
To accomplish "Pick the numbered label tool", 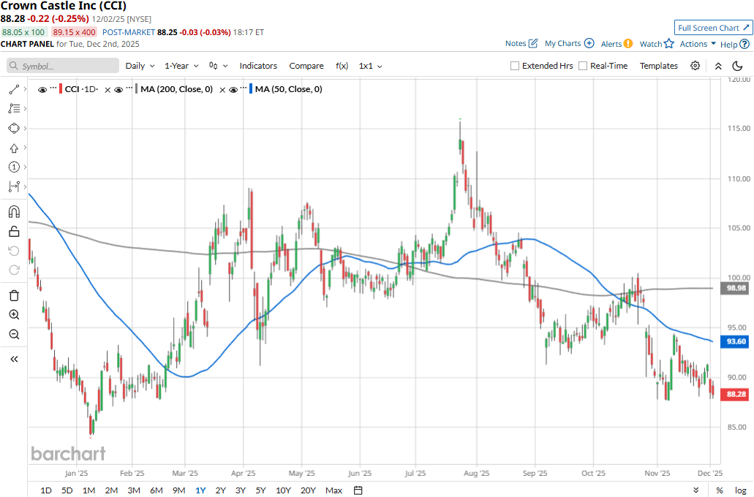I will pyautogui.click(x=14, y=167).
